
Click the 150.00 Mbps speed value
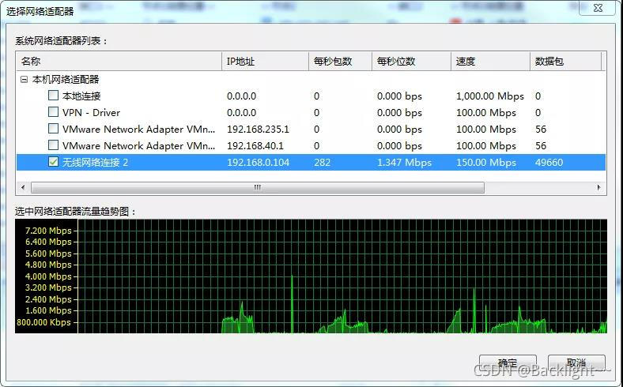[x=486, y=163]
